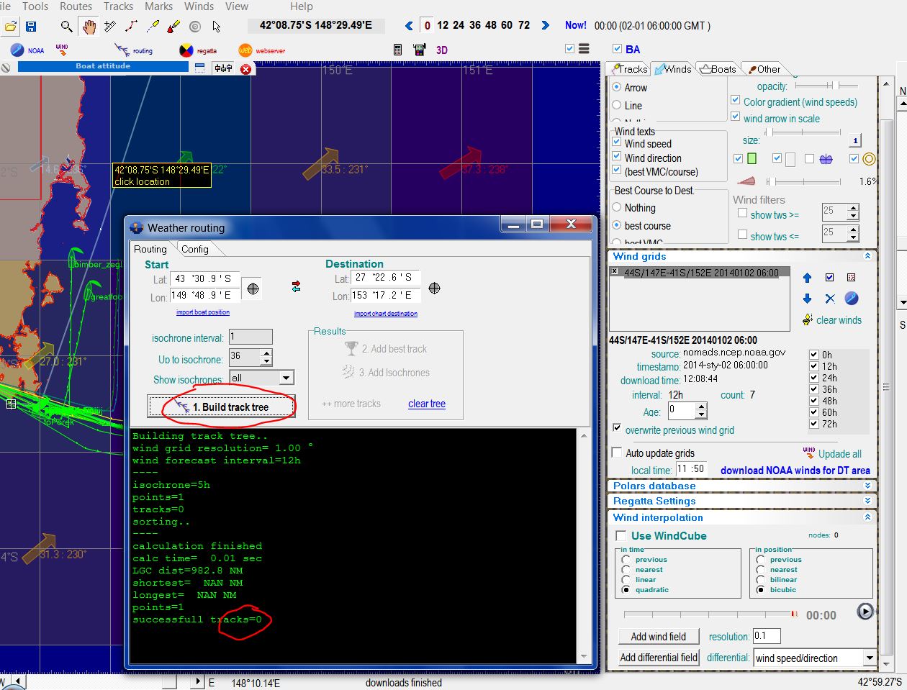
Task: Select the target circle tool
Action: 194,27
